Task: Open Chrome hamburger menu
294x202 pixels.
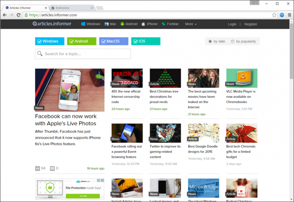Action: 290,15
